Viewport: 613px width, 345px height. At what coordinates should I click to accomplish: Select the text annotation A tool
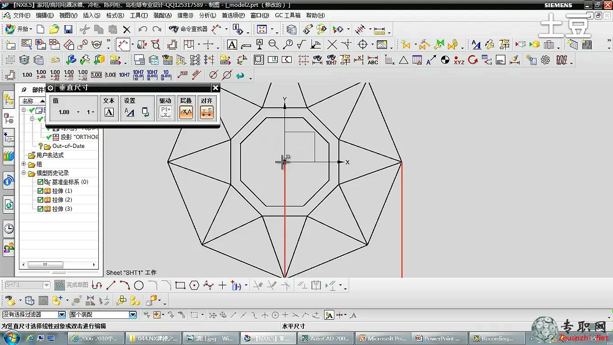coord(232,45)
